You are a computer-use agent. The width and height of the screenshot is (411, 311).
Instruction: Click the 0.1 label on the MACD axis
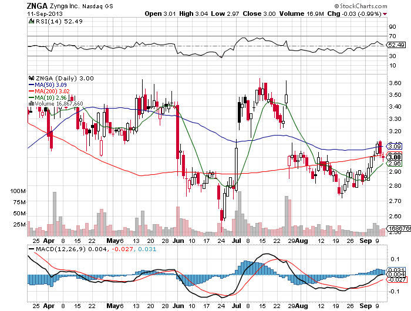click(395, 259)
